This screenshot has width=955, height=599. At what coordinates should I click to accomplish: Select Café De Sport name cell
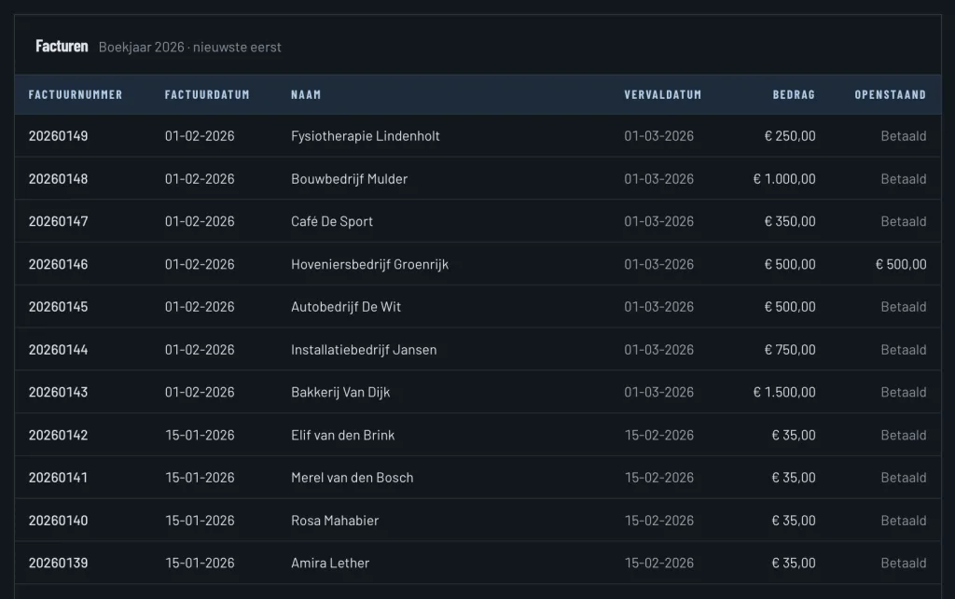pyautogui.click(x=332, y=221)
